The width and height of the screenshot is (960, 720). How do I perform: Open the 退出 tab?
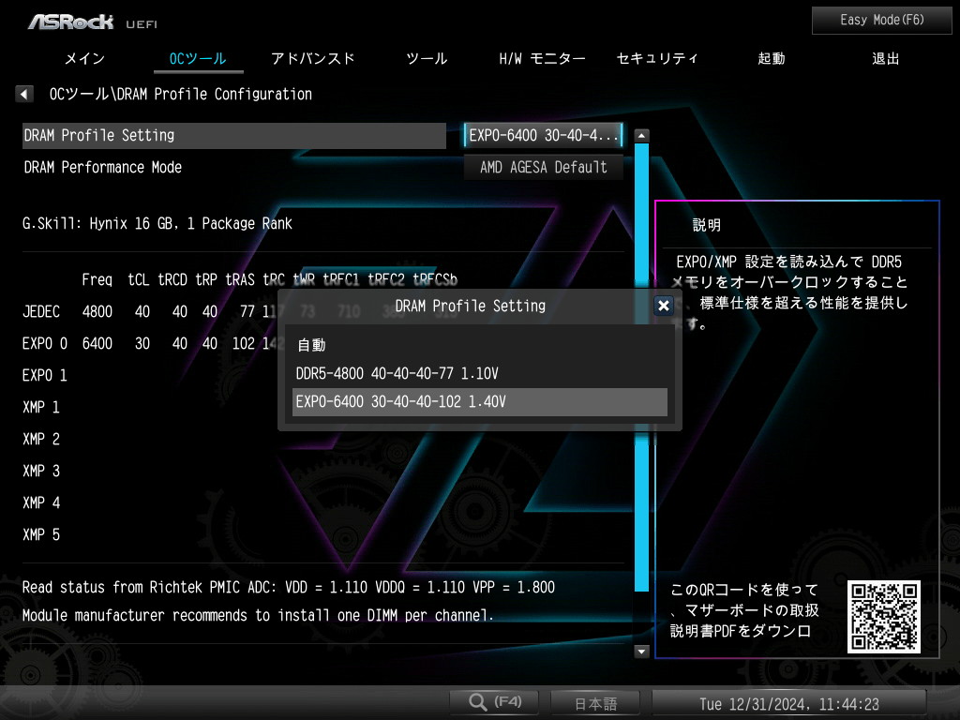885,59
